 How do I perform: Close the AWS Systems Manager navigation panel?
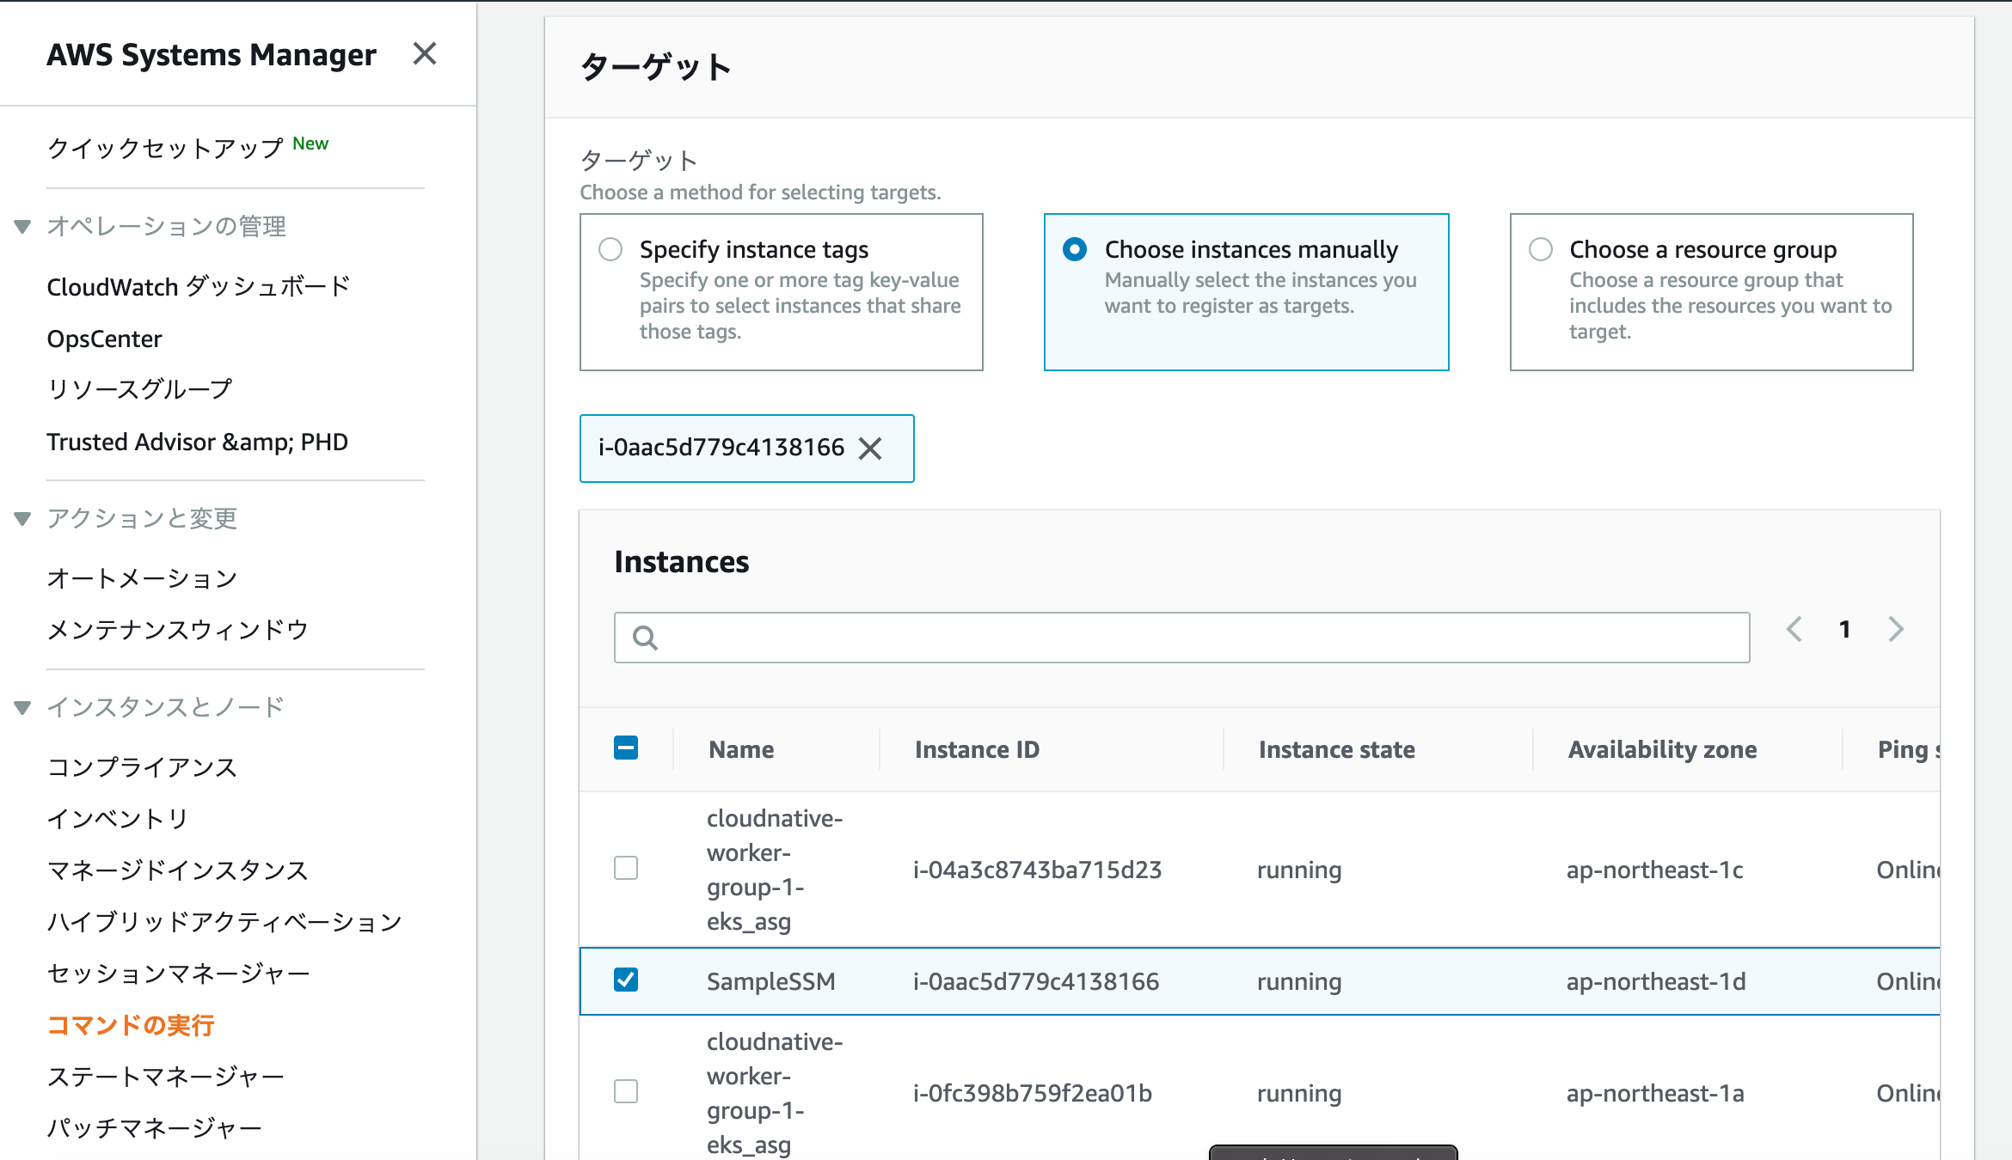[425, 54]
